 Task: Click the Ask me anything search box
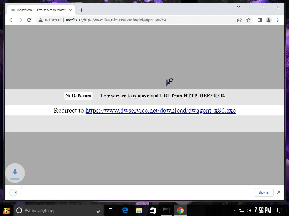point(59,210)
